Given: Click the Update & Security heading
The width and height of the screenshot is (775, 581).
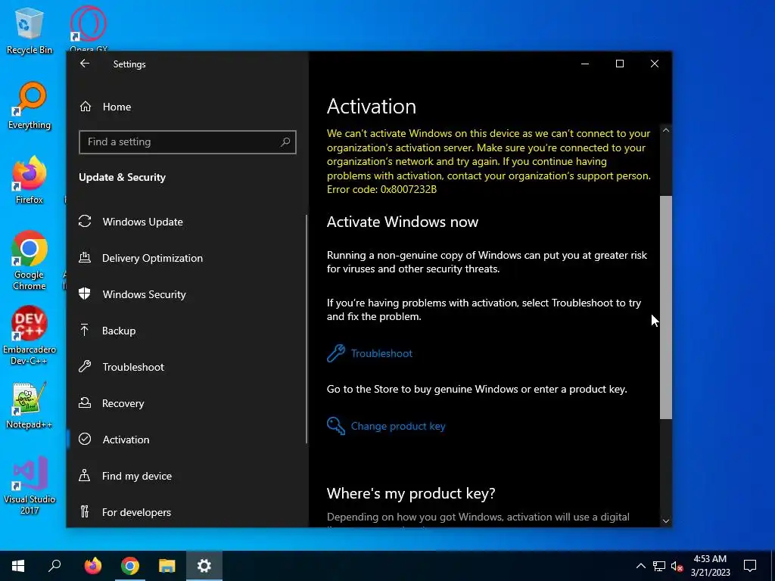Looking at the screenshot, I should click(x=122, y=177).
